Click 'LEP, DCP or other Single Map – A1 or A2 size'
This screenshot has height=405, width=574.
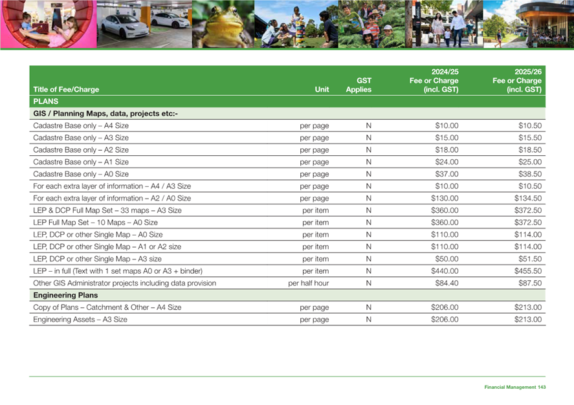coord(107,246)
